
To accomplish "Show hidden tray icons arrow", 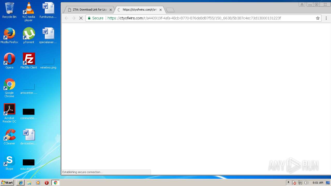I will [x=288, y=183].
